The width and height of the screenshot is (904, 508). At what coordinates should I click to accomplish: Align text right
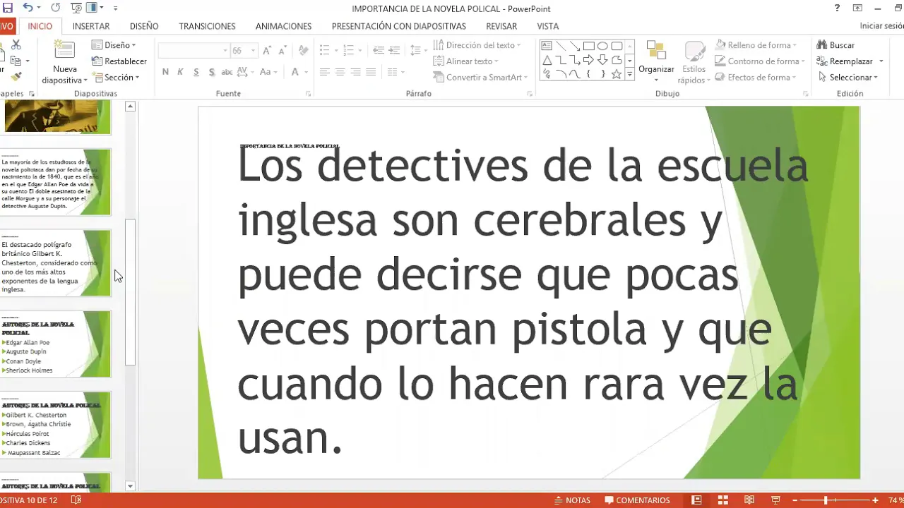355,72
